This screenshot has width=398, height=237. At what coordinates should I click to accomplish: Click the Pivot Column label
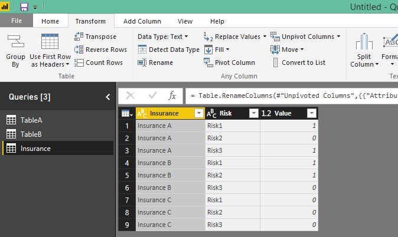coord(235,62)
